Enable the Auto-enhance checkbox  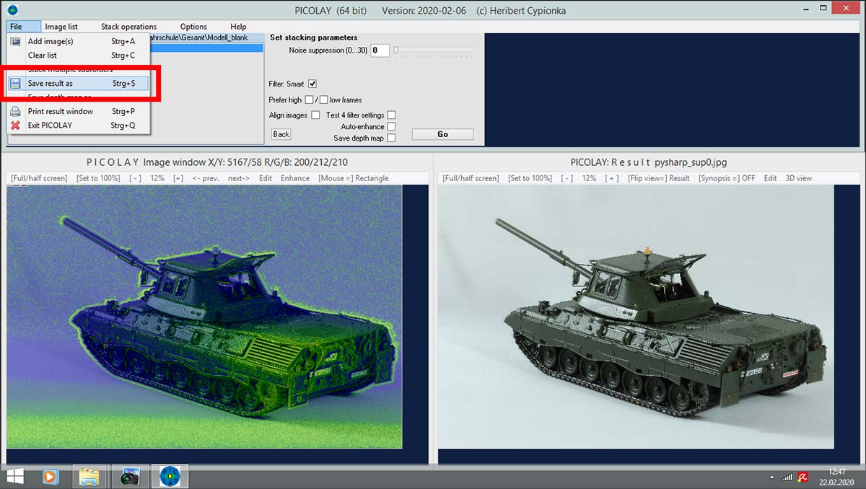coord(391,126)
